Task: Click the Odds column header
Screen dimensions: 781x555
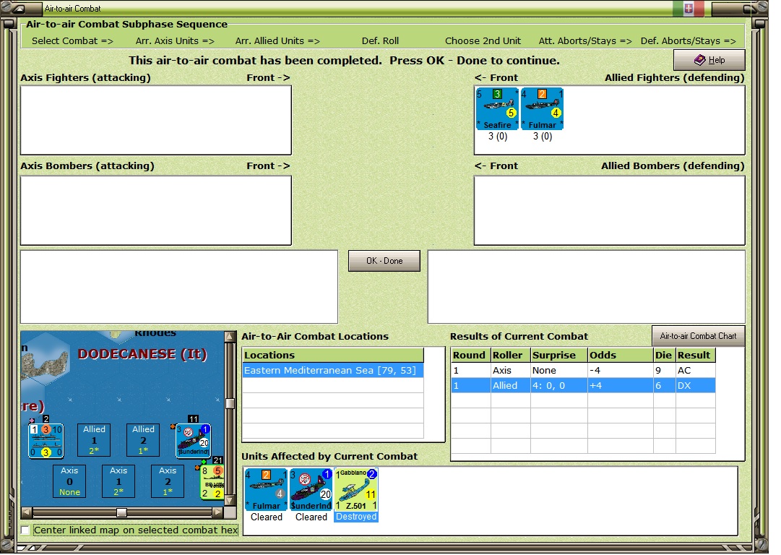Action: [621, 355]
